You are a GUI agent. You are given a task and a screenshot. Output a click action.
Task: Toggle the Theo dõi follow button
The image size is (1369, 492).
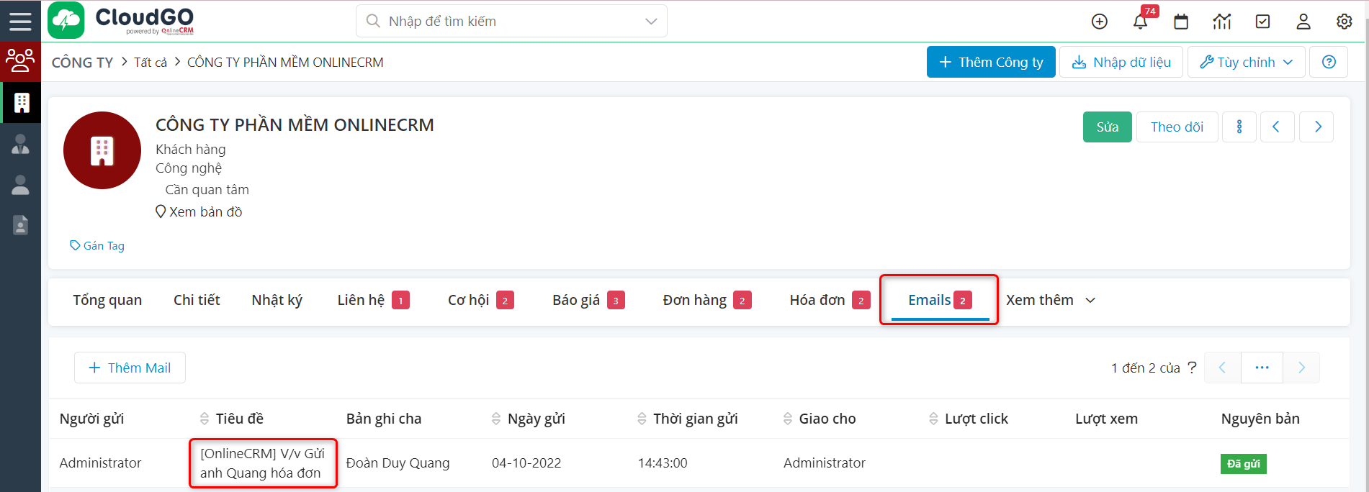[1177, 127]
